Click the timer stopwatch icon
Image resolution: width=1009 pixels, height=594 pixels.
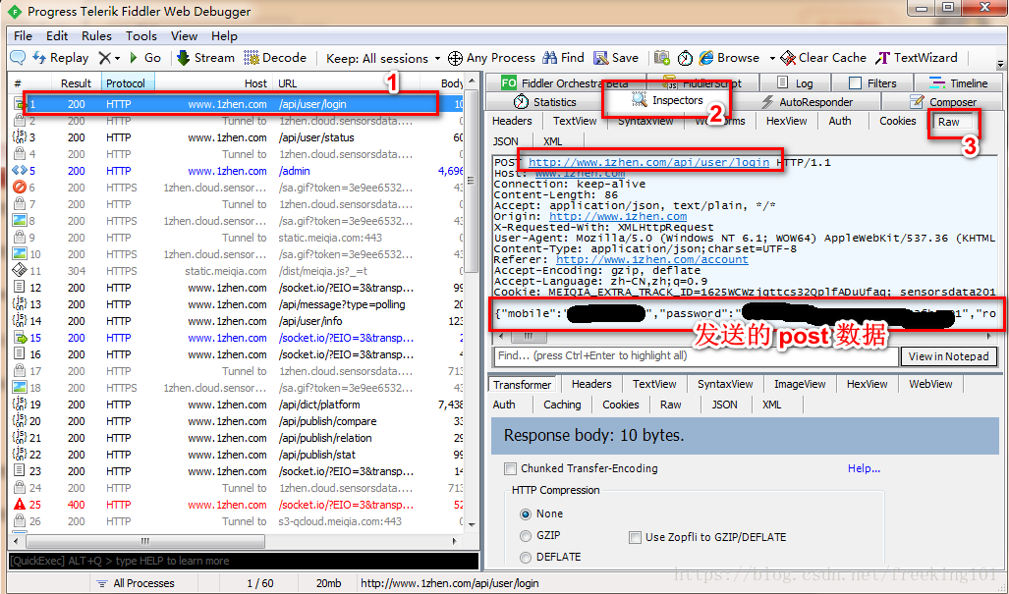click(x=686, y=58)
